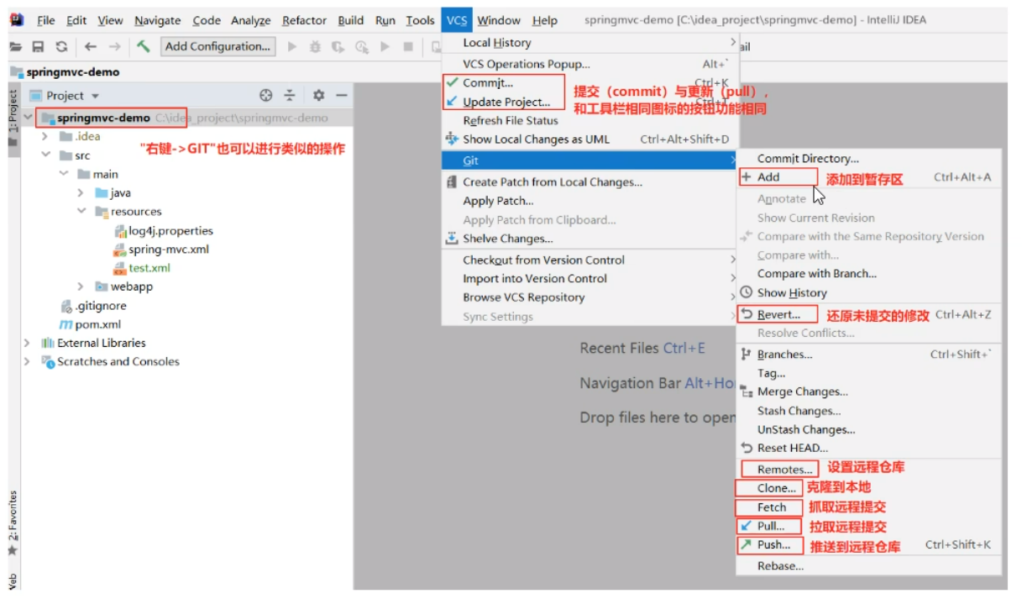The width and height of the screenshot is (1022, 599).
Task: Choose Push... in Git submenu
Action: [x=869, y=545]
